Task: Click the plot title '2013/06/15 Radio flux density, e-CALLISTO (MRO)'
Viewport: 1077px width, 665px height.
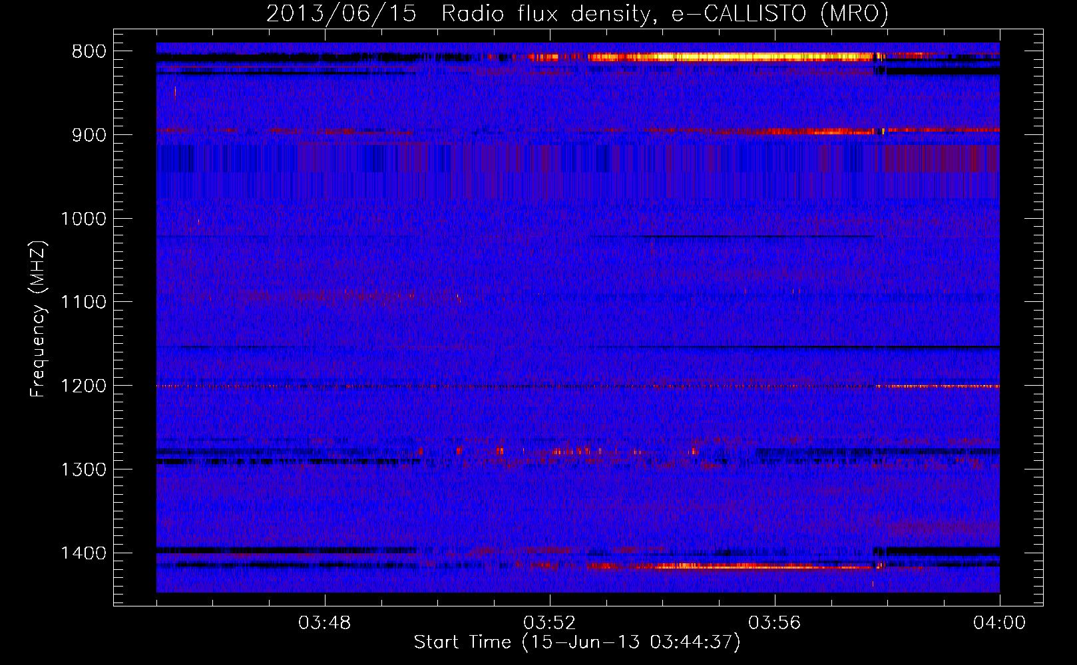Action: pyautogui.click(x=577, y=13)
